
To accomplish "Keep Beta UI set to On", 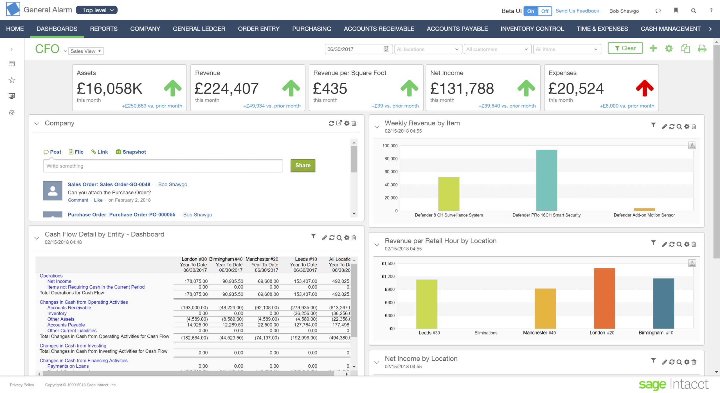I will point(531,11).
